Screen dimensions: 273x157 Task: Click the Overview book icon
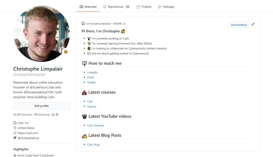point(81,7)
